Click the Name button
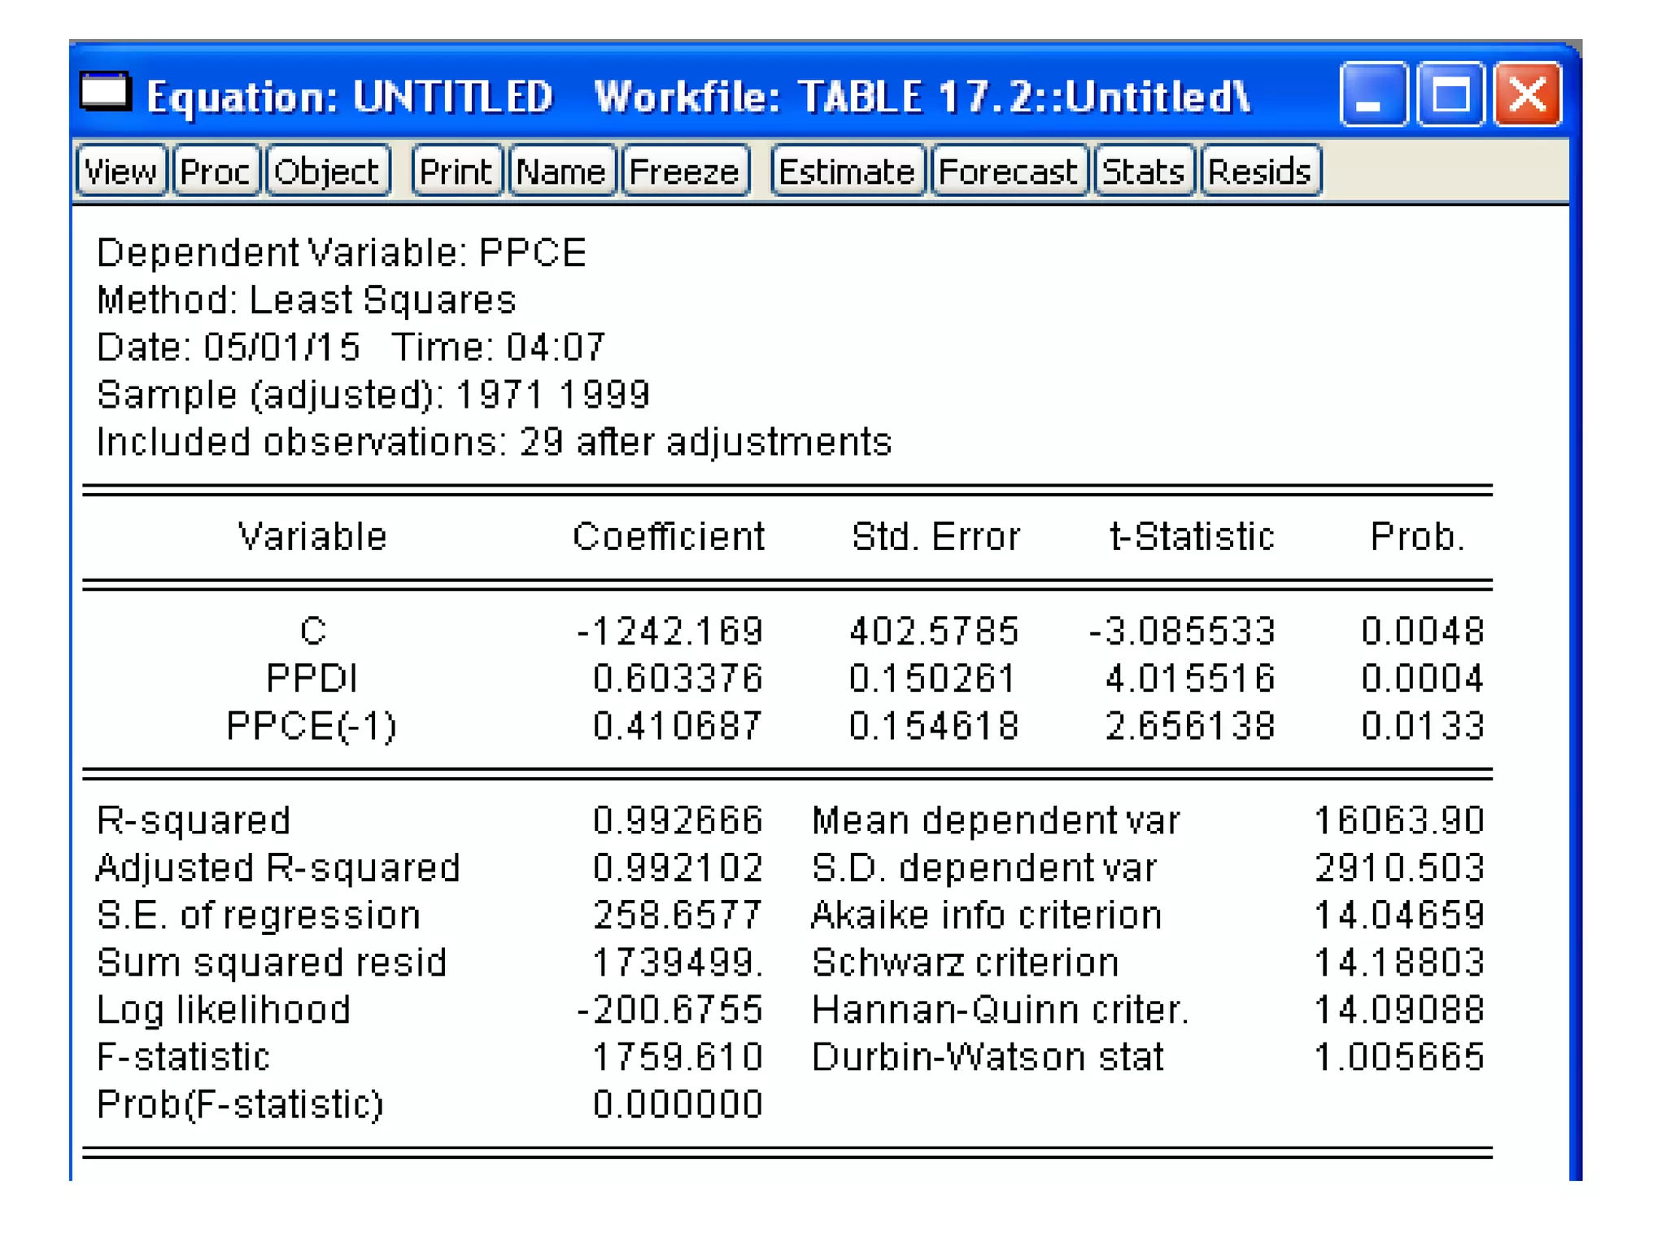The image size is (1666, 1250). (x=561, y=172)
